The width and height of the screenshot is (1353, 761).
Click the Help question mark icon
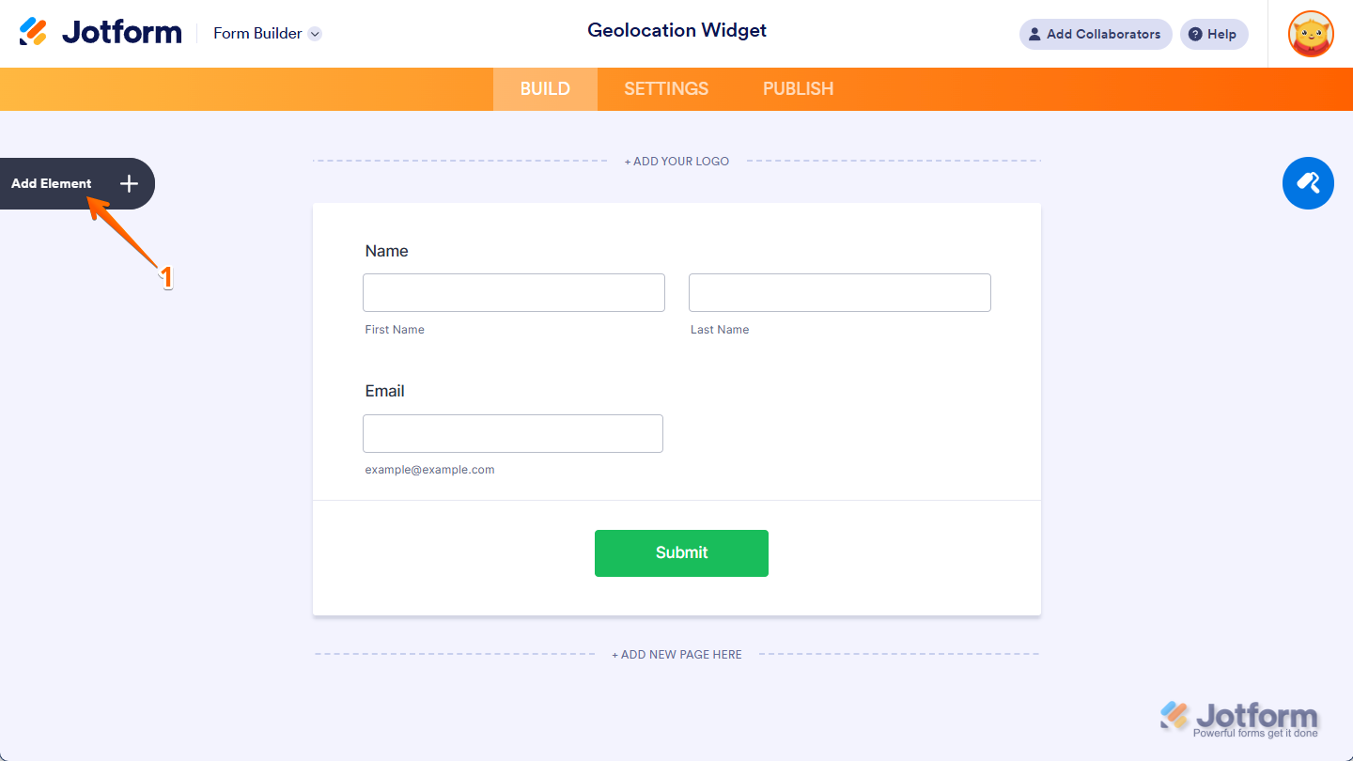coord(1194,34)
